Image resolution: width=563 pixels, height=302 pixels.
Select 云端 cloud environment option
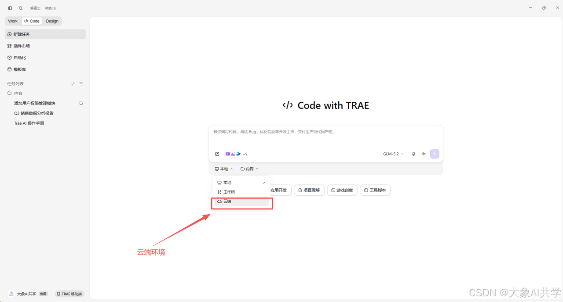click(241, 201)
